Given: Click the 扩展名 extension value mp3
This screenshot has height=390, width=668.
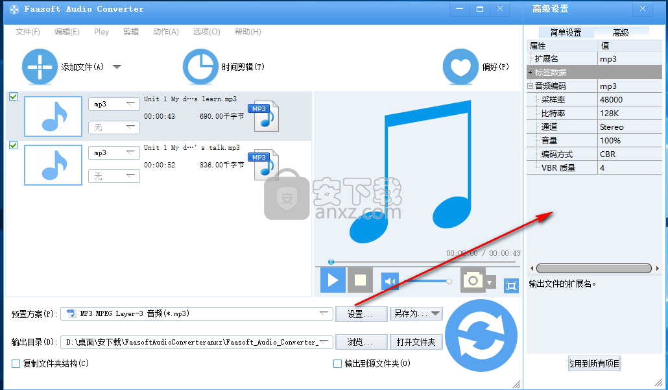Looking at the screenshot, I should [608, 59].
